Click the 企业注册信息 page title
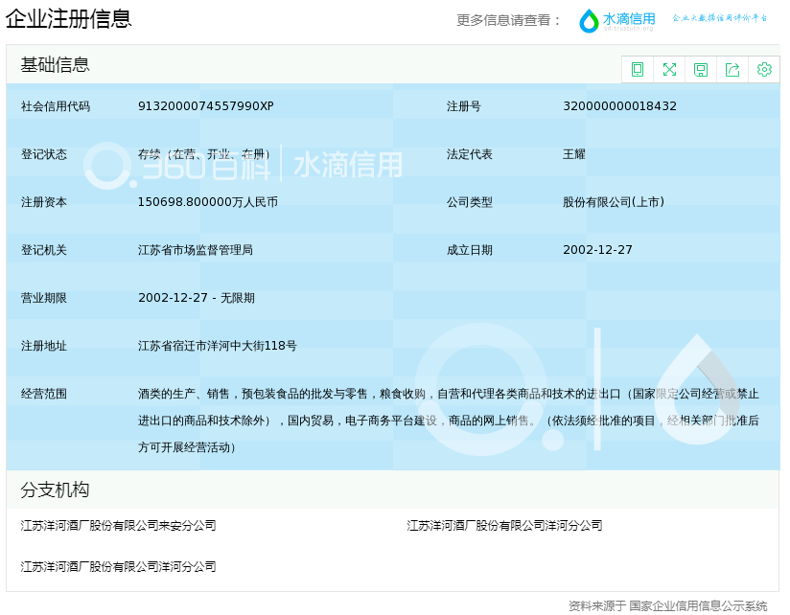This screenshot has width=790, height=615. (68, 18)
